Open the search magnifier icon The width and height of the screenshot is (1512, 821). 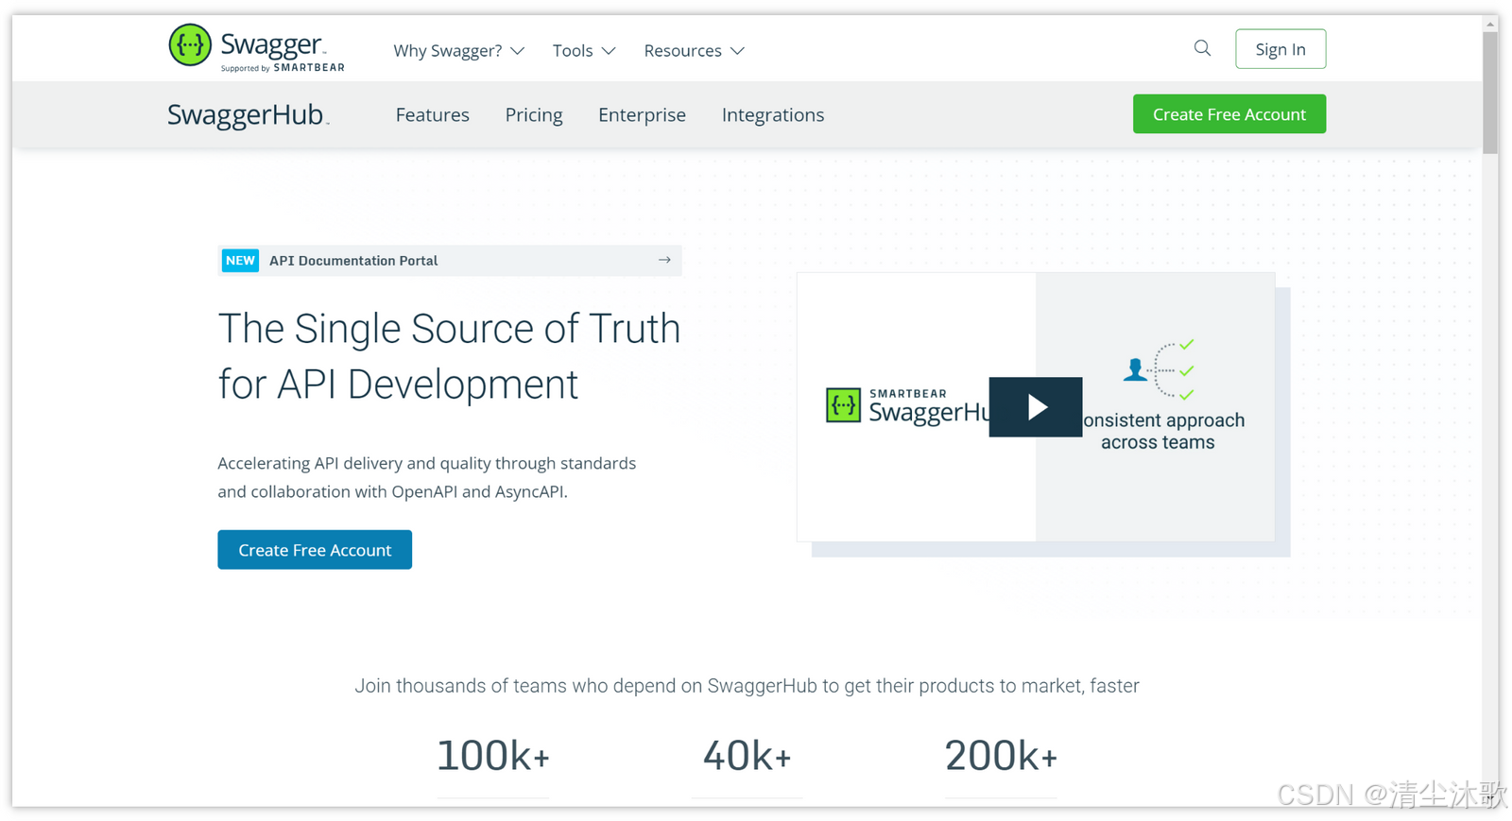click(x=1202, y=48)
